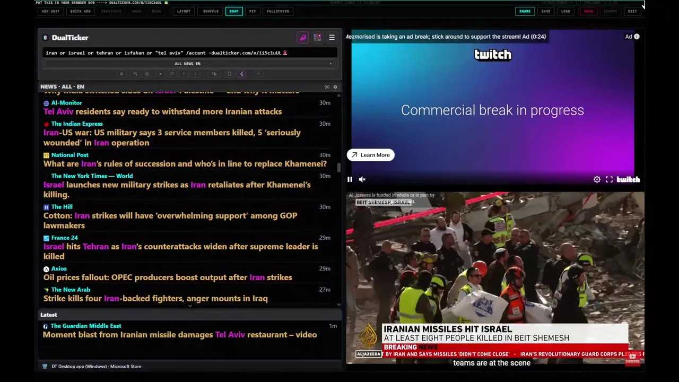Click 'The New York Times — World' source name
Image resolution: width=679 pixels, height=382 pixels.
point(92,176)
